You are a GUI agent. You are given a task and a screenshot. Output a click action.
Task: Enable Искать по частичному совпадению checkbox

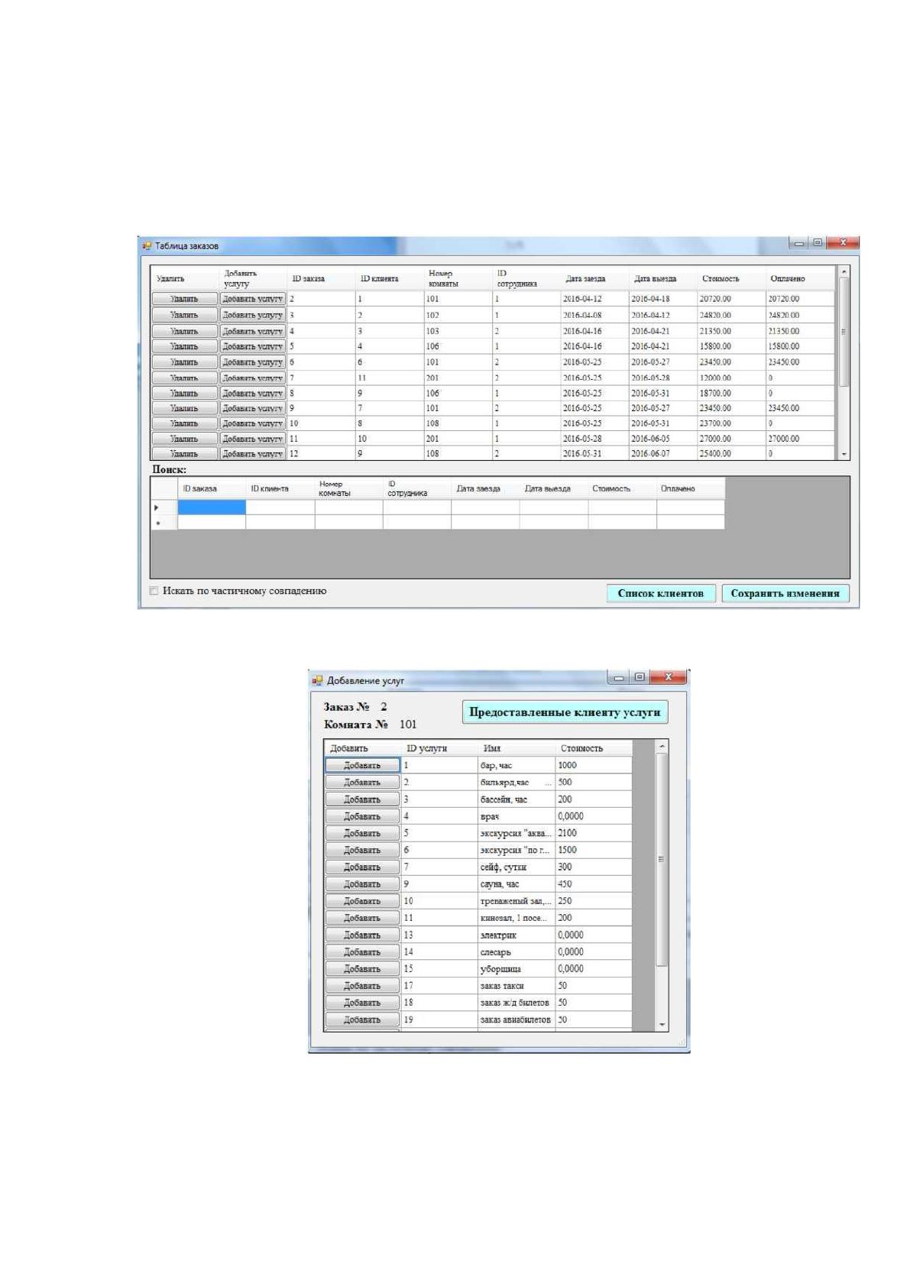point(154,591)
